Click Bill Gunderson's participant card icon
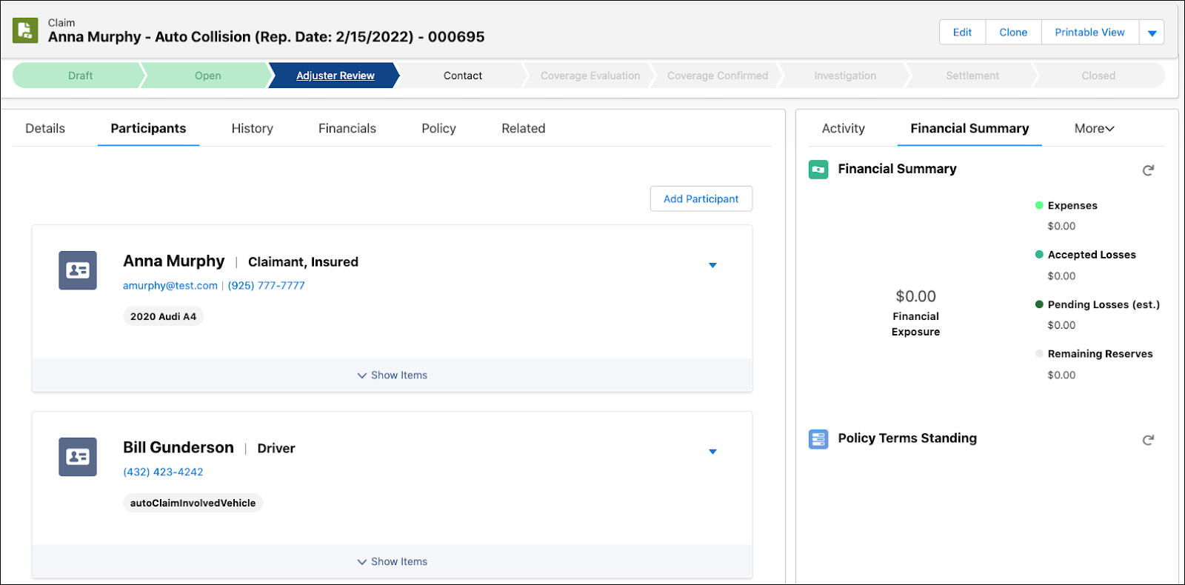1185x585 pixels. coord(78,457)
